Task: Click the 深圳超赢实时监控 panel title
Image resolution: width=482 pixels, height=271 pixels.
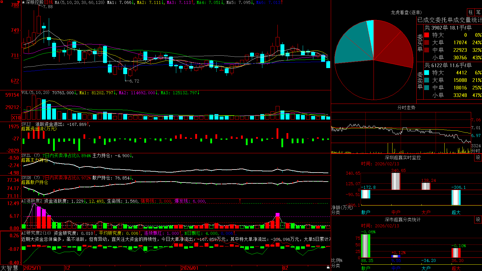Action: (x=403, y=158)
